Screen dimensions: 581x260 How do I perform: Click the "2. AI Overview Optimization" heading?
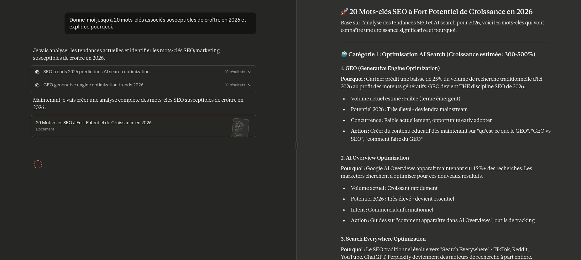click(375, 158)
